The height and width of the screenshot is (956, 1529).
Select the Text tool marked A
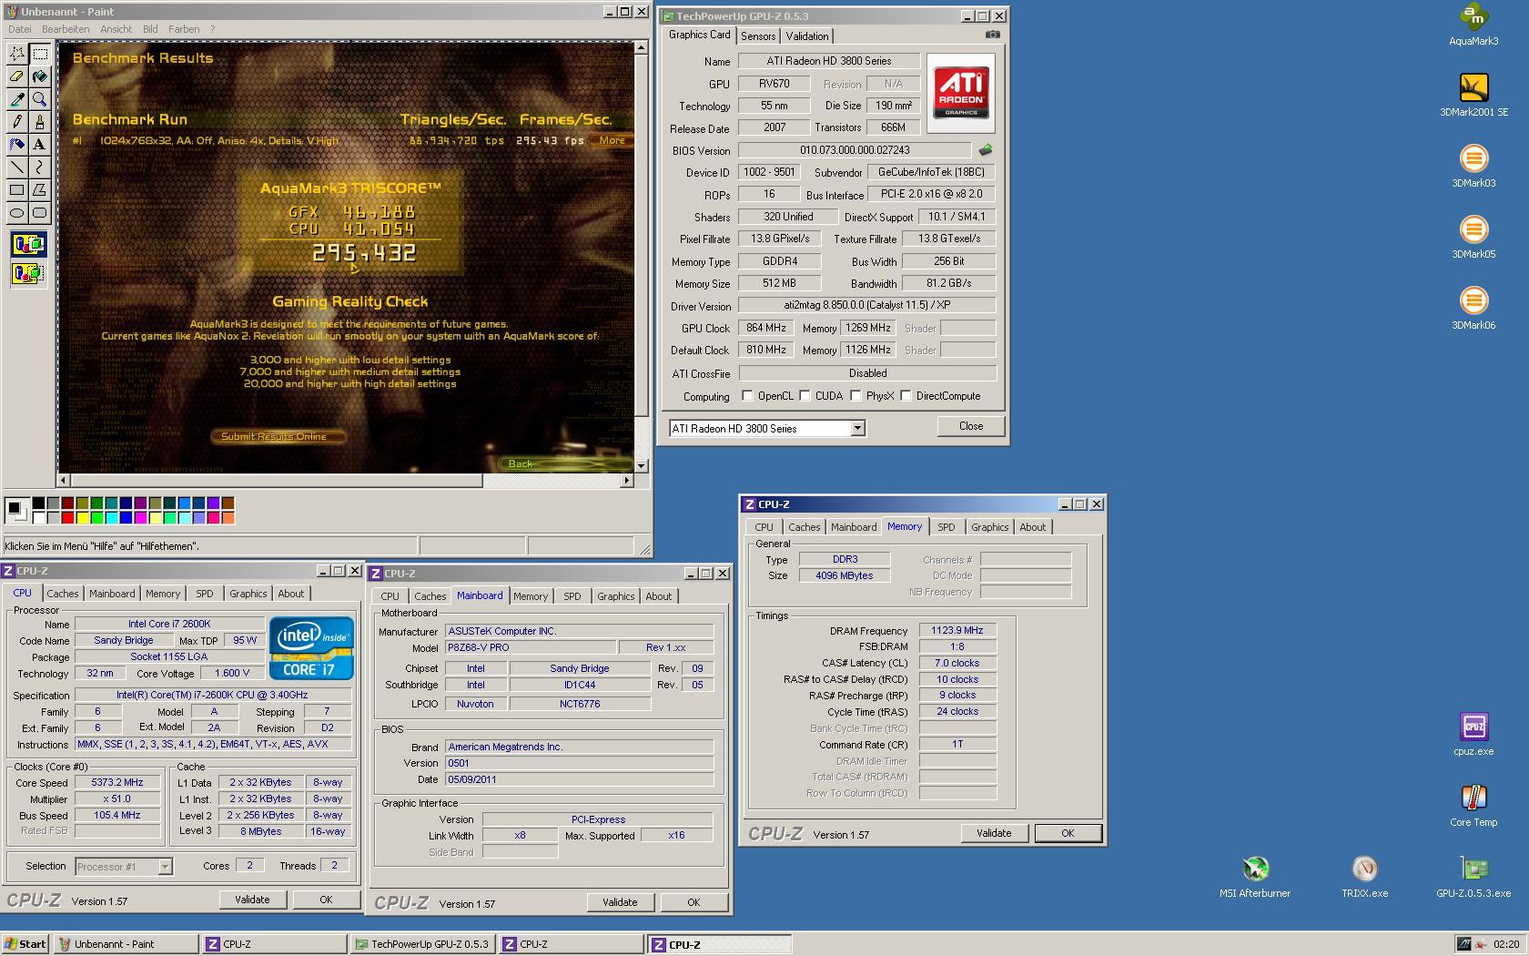(x=39, y=145)
